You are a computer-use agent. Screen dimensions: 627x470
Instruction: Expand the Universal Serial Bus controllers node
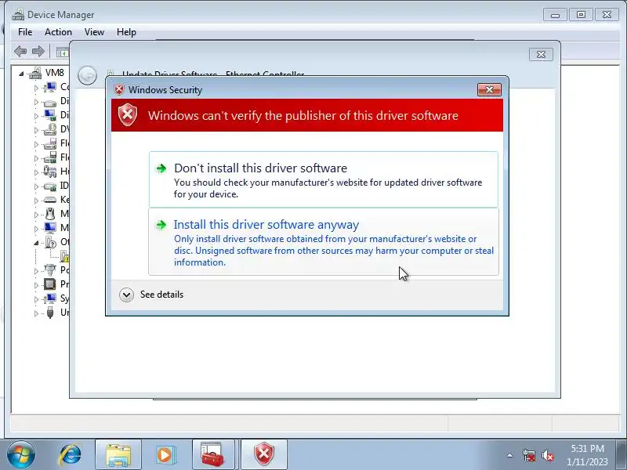pyautogui.click(x=36, y=313)
